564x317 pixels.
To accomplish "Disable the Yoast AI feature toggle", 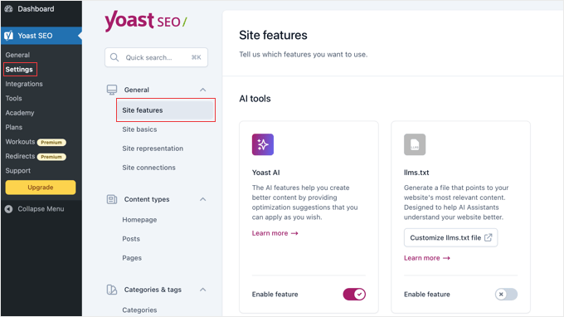I will [354, 295].
